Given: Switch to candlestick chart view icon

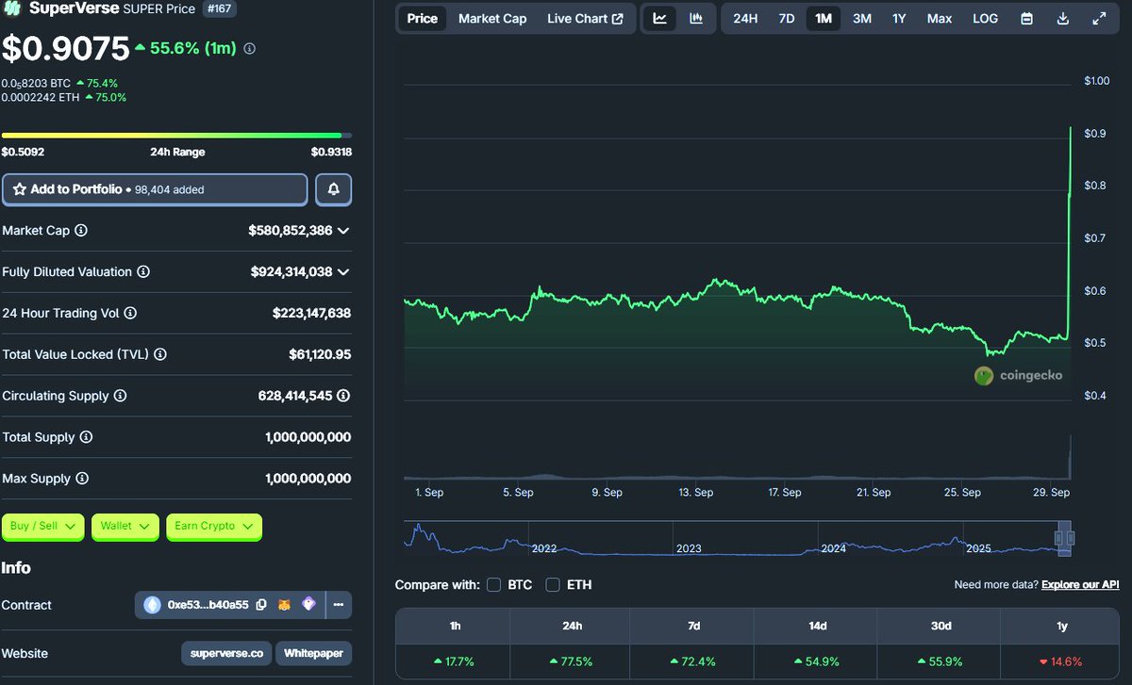Looking at the screenshot, I should pos(696,19).
